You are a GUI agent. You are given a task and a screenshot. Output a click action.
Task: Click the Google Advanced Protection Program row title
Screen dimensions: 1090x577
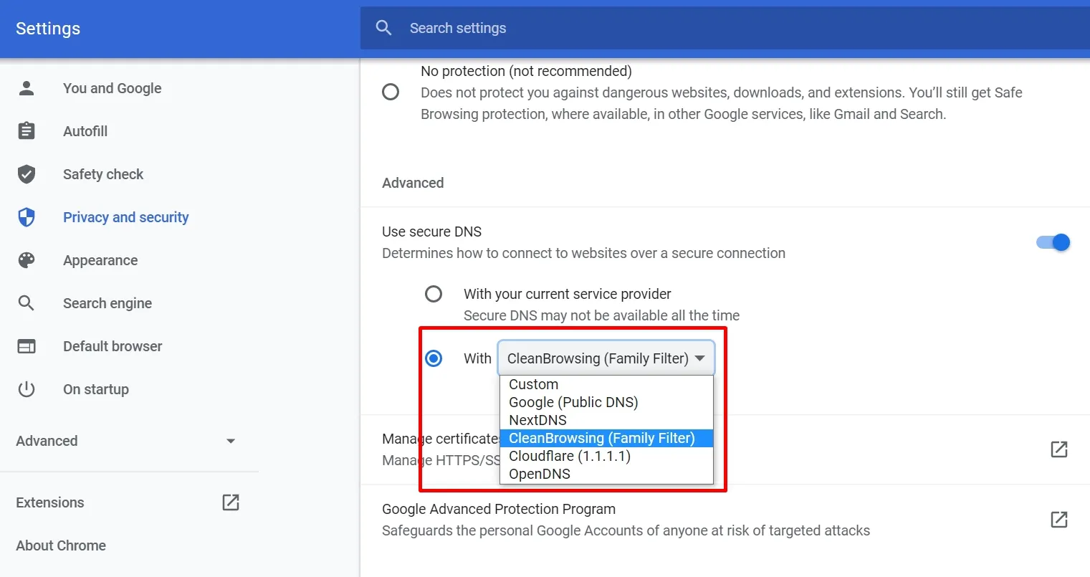pos(499,509)
